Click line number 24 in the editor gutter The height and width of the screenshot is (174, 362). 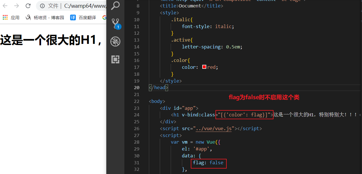click(x=136, y=115)
